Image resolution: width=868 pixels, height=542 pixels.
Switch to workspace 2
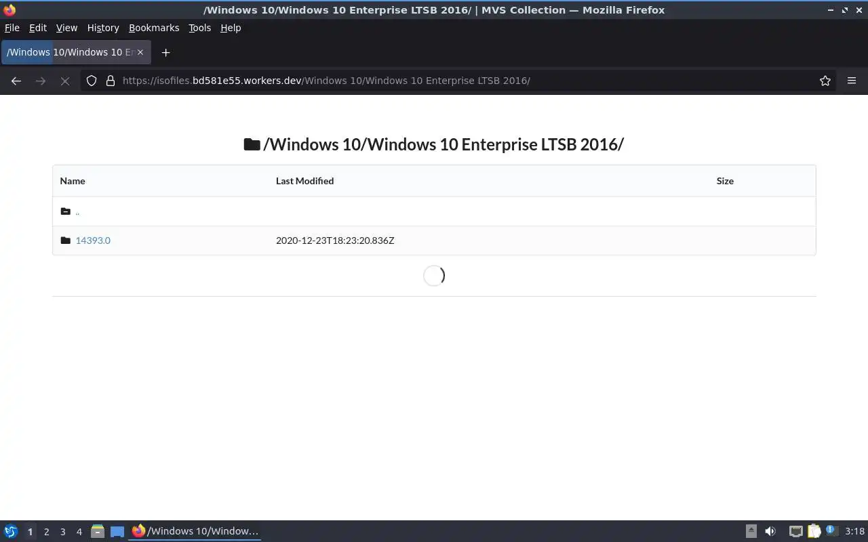pos(46,532)
